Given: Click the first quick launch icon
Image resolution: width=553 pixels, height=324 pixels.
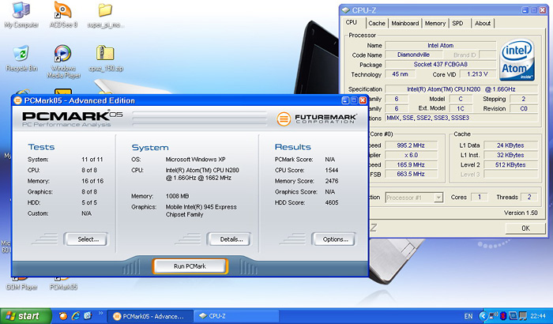Looking at the screenshot, I should tap(63, 315).
